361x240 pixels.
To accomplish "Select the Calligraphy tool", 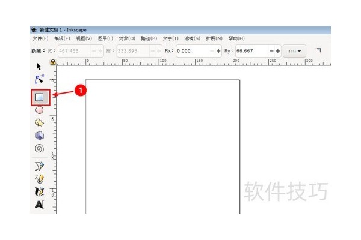I will tap(39, 191).
